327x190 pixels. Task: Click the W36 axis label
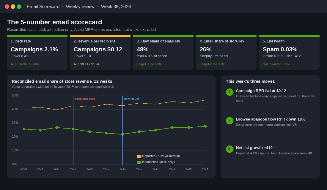click(x=205, y=169)
